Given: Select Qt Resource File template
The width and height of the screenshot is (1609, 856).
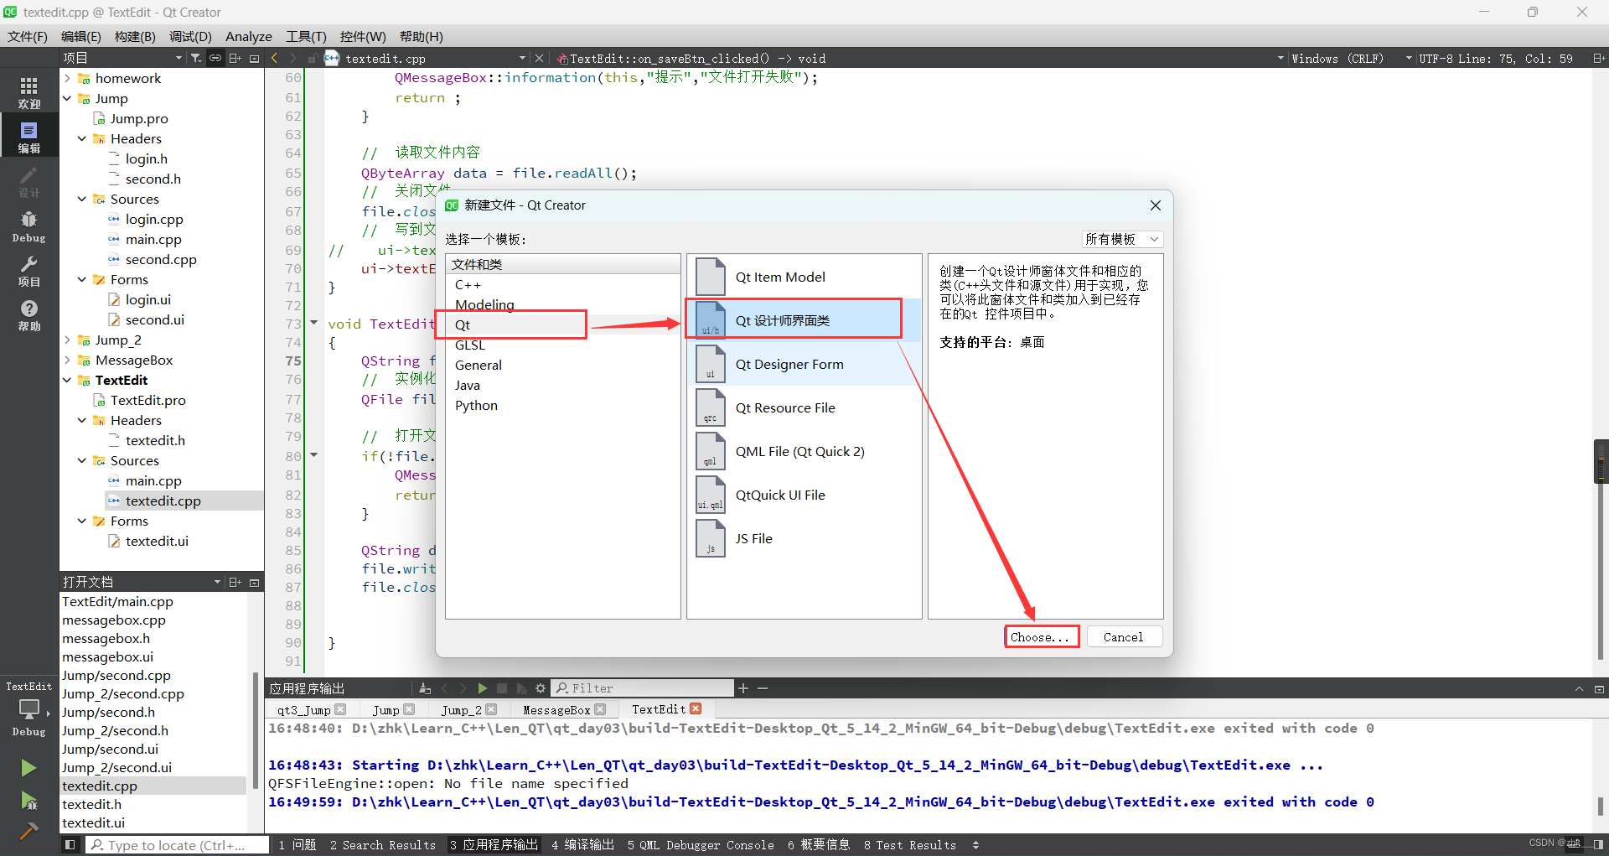Looking at the screenshot, I should point(804,407).
